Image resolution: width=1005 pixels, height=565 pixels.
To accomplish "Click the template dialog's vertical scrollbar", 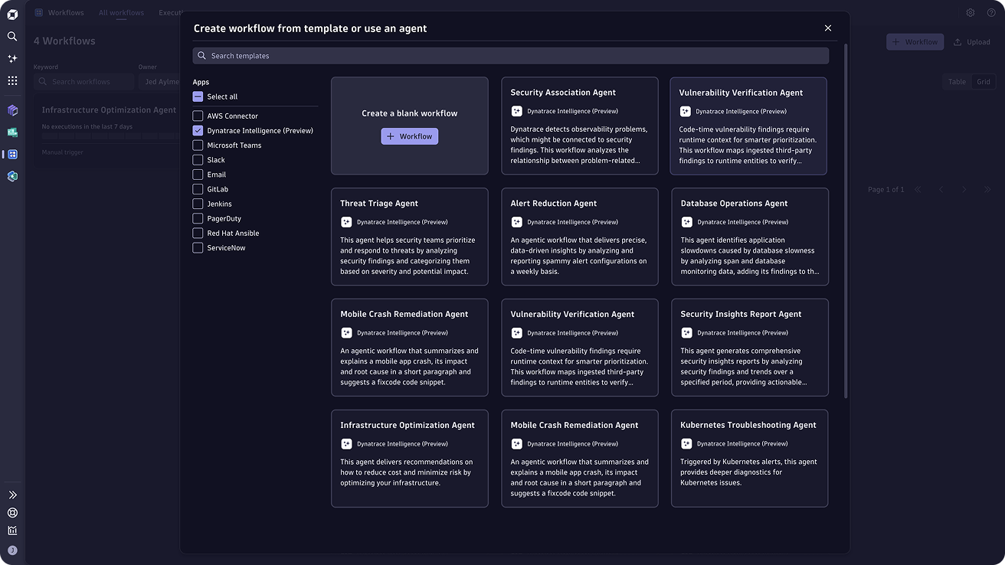I will [846, 222].
